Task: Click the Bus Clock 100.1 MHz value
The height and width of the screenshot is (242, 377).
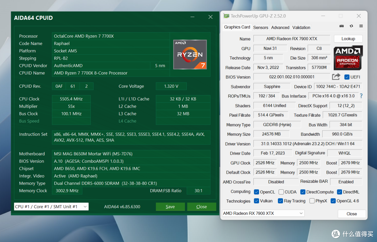Action: (71, 114)
